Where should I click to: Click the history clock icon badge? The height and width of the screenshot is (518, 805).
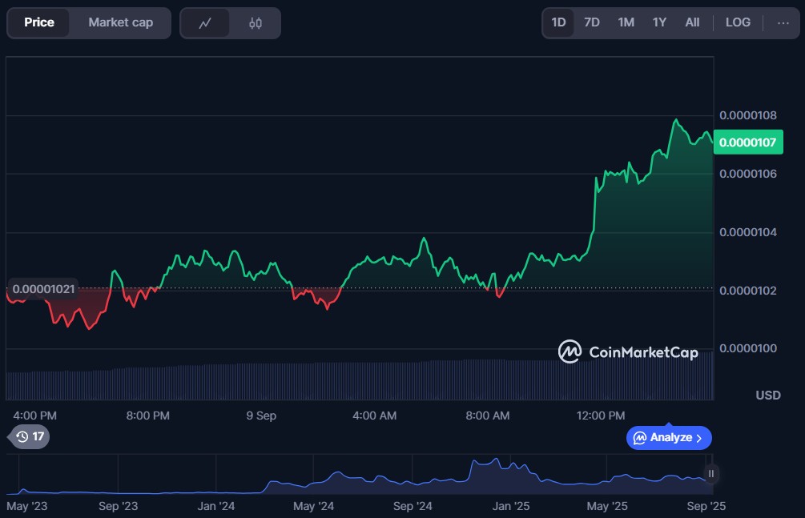[30, 436]
